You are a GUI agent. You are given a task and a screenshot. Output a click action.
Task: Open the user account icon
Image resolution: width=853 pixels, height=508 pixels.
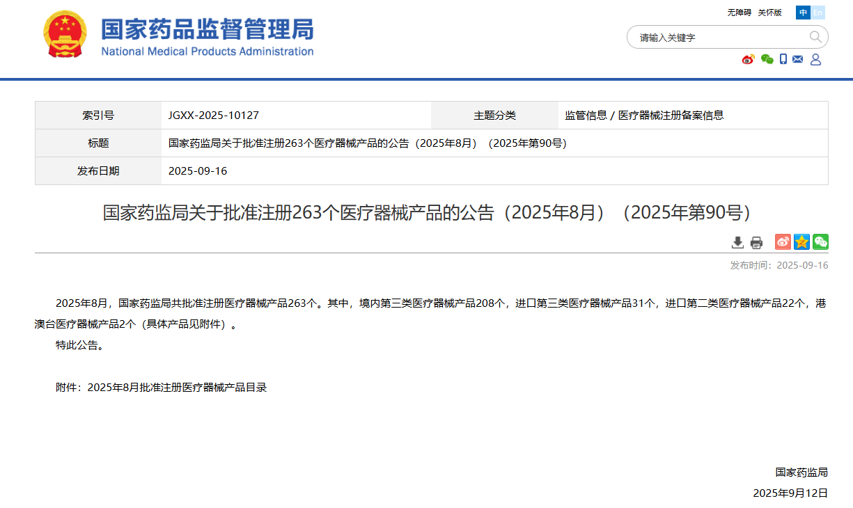coord(815,59)
